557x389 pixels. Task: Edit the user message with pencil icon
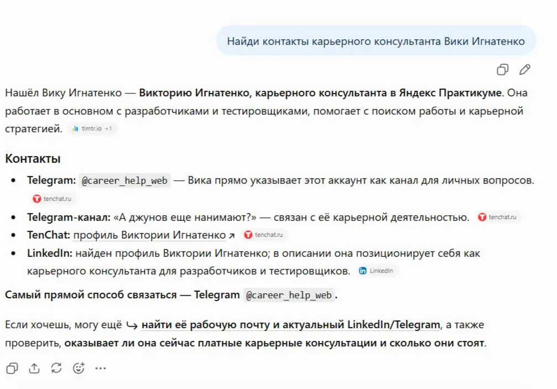(x=525, y=69)
